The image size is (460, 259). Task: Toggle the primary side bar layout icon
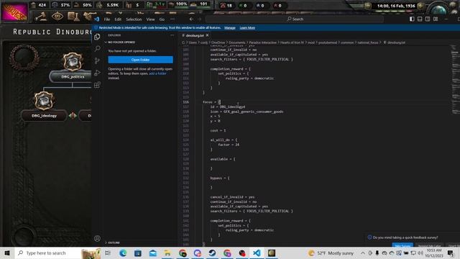click(x=412, y=19)
